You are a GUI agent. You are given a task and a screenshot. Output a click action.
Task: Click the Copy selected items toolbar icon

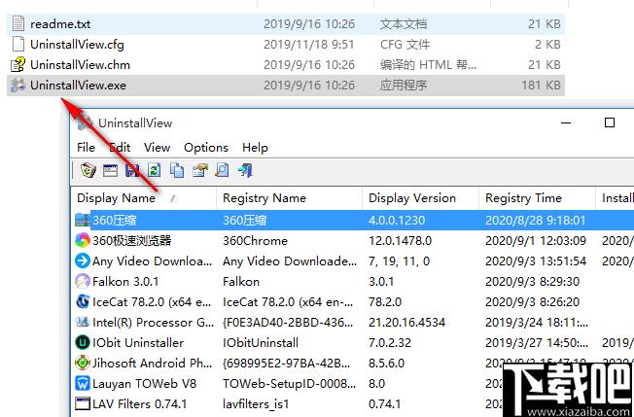177,171
